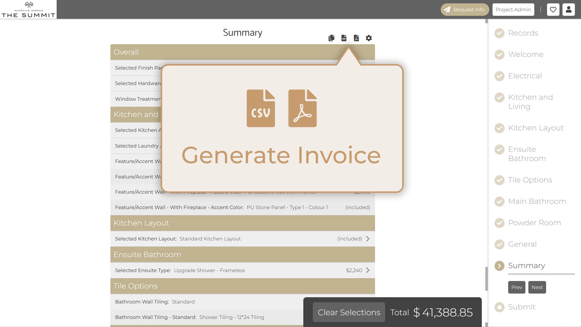Screen dimensions: 581x327
Task: Click the Overall section header
Action: point(242,52)
